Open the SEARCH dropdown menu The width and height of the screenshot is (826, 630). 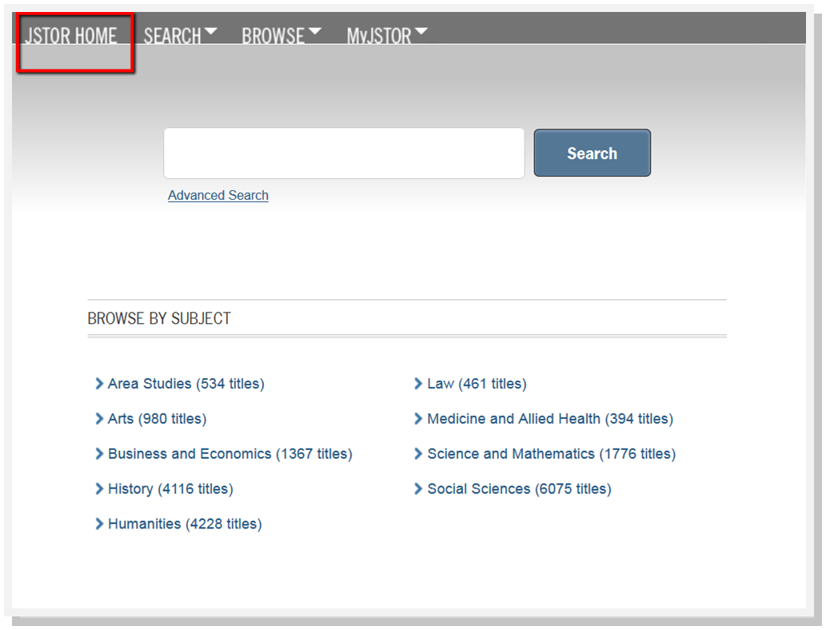click(x=179, y=36)
